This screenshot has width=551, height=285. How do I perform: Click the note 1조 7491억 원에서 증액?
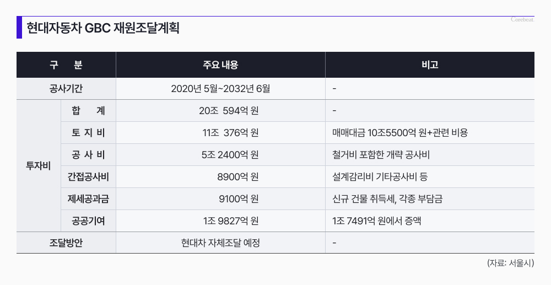point(377,221)
